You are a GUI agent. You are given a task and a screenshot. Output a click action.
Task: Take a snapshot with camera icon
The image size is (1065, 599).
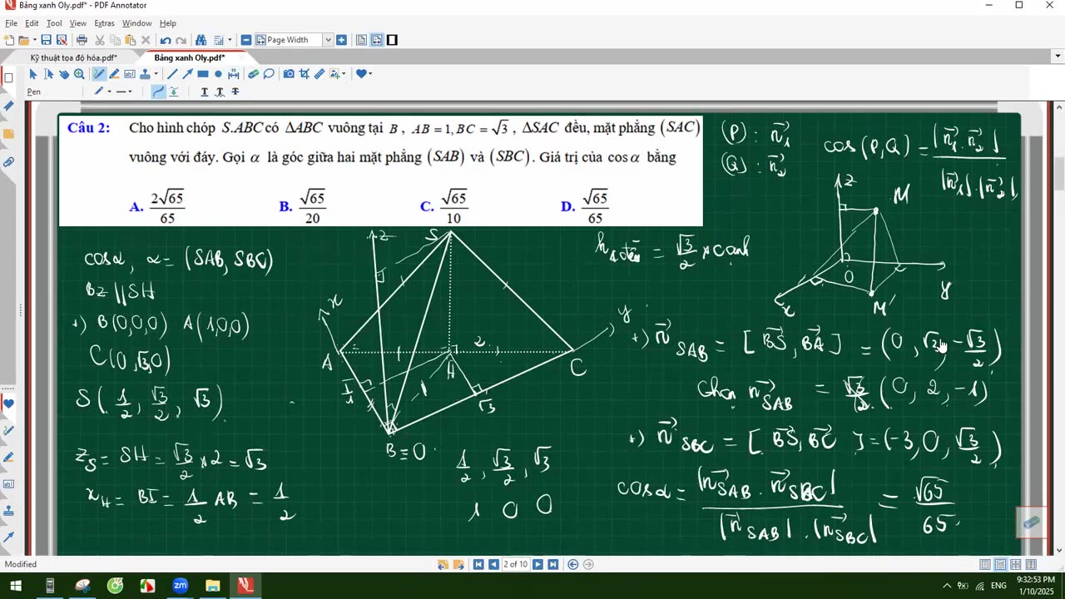point(289,74)
